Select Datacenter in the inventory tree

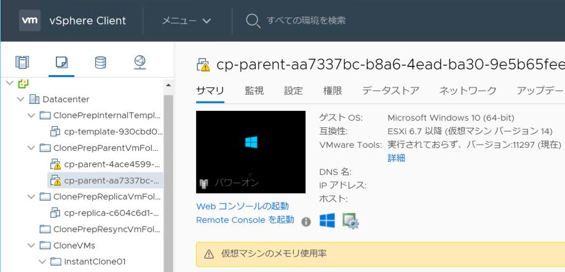[x=66, y=99]
